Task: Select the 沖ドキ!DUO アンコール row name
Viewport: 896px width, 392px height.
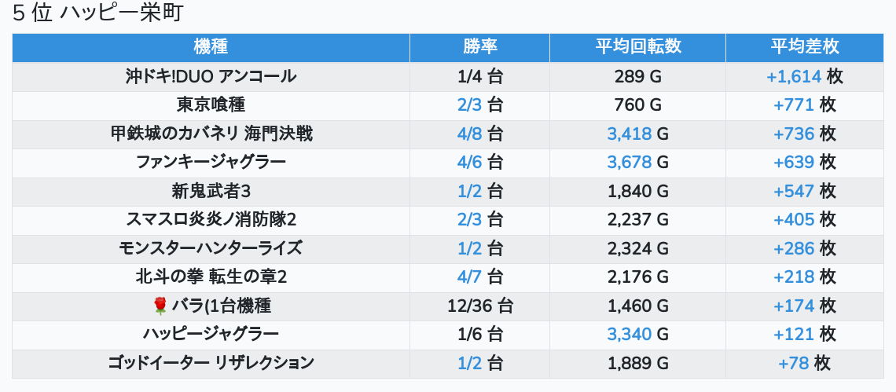Action: 211,76
